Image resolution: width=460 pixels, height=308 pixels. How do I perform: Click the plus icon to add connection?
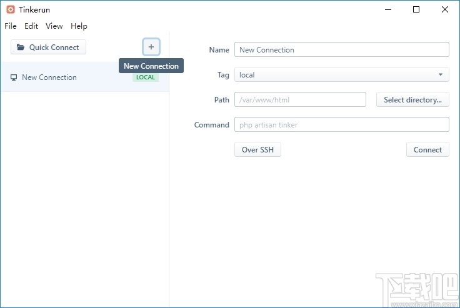tap(151, 47)
